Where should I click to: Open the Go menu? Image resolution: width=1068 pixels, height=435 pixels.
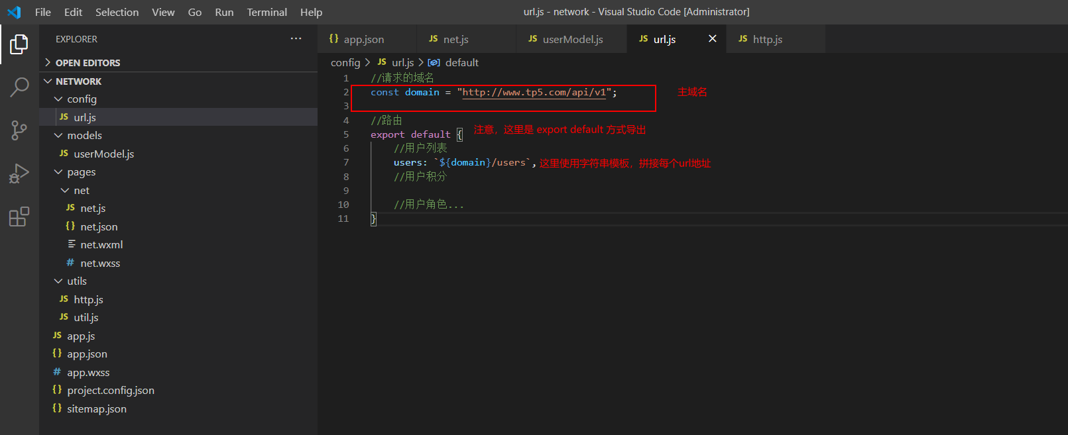[195, 12]
